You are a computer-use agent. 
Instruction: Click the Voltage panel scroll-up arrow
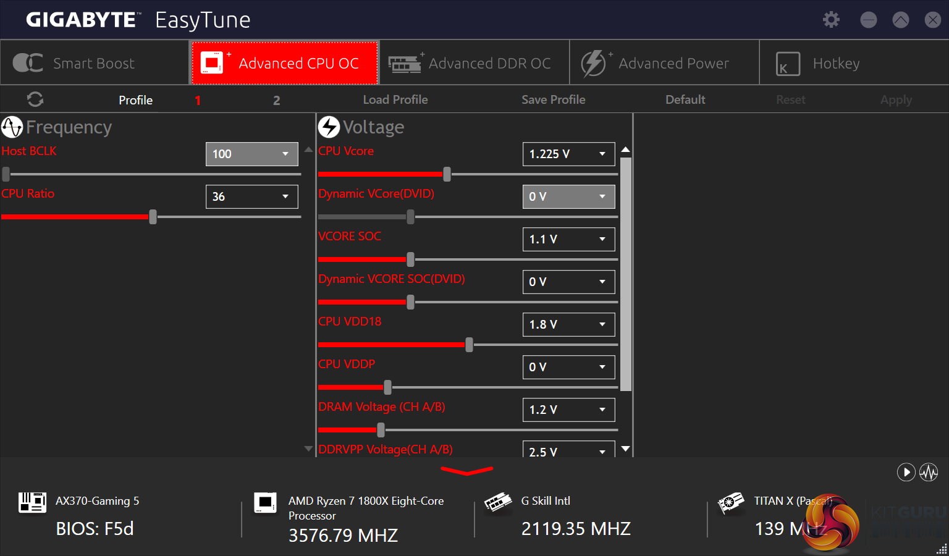coord(625,150)
